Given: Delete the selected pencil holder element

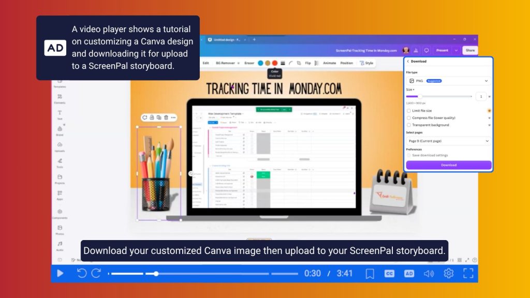Looking at the screenshot, I should pyautogui.click(x=166, y=117).
